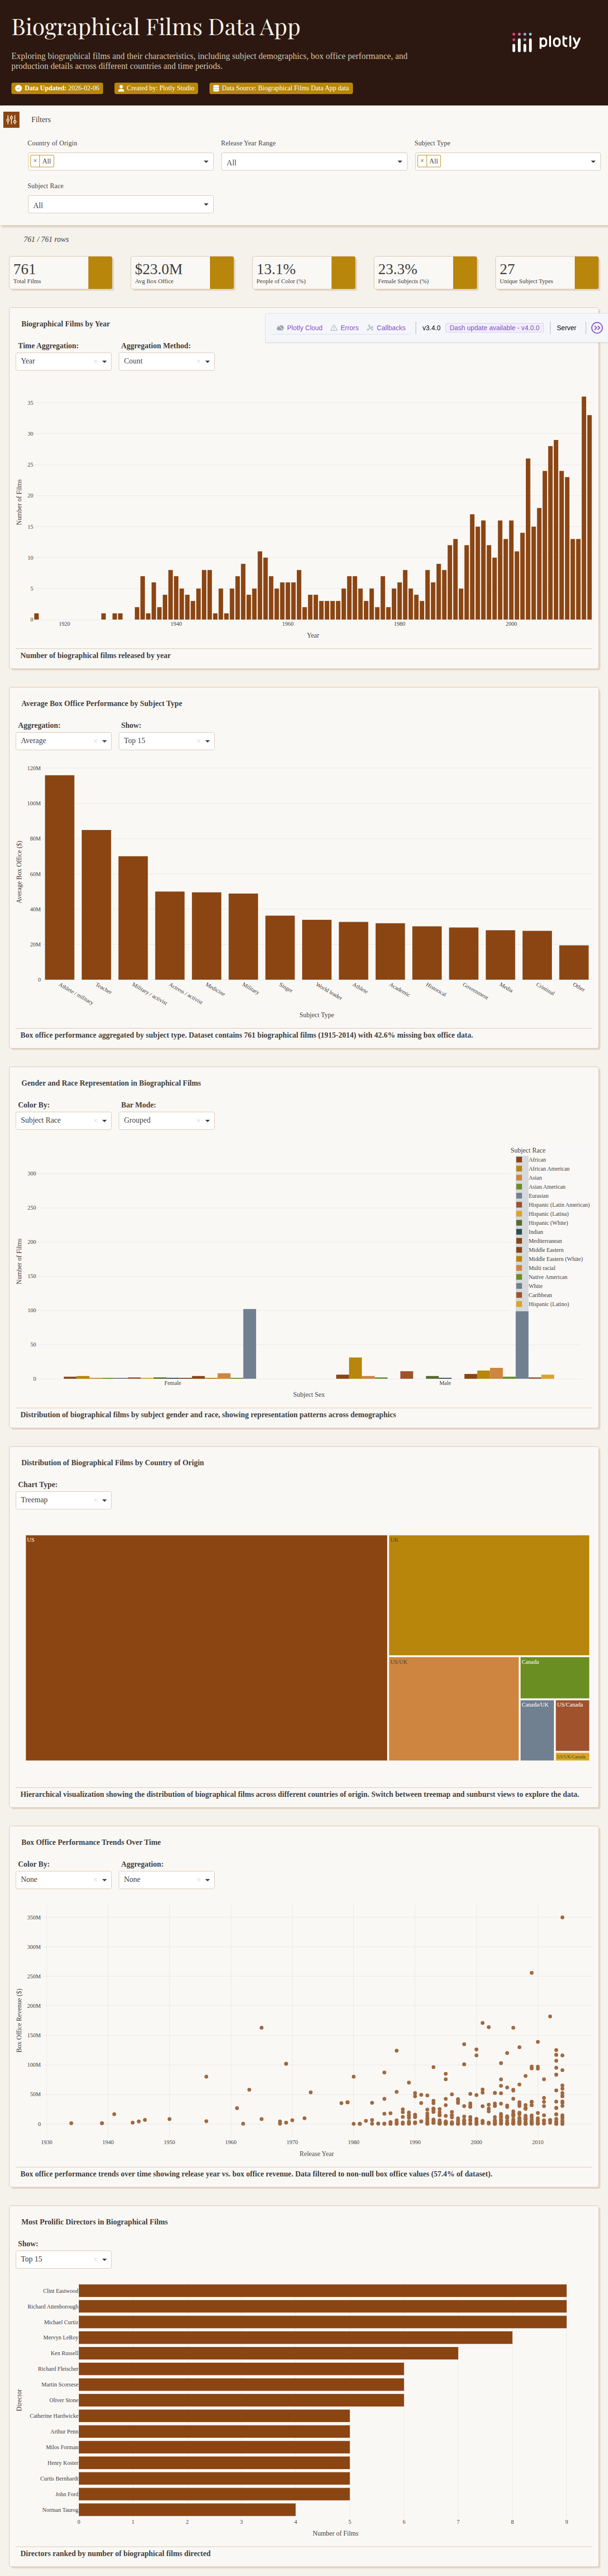Select the Canada block in the treemap

pyautogui.click(x=555, y=1677)
